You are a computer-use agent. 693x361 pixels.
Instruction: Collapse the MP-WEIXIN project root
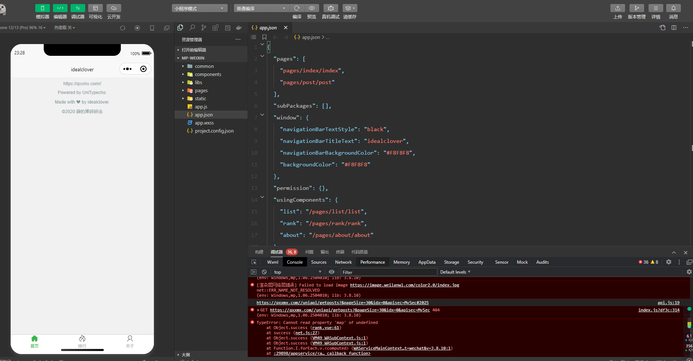[211, 58]
